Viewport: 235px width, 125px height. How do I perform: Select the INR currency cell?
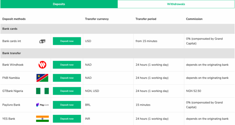point(88,119)
